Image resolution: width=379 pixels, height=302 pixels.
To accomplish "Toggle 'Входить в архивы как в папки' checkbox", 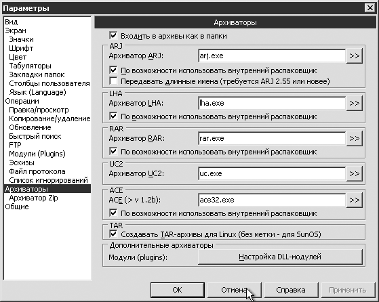I will (x=113, y=36).
